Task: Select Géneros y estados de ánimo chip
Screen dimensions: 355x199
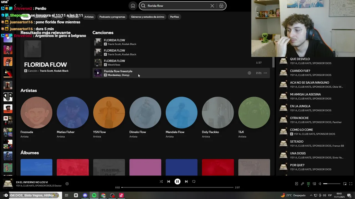Action: click(148, 17)
